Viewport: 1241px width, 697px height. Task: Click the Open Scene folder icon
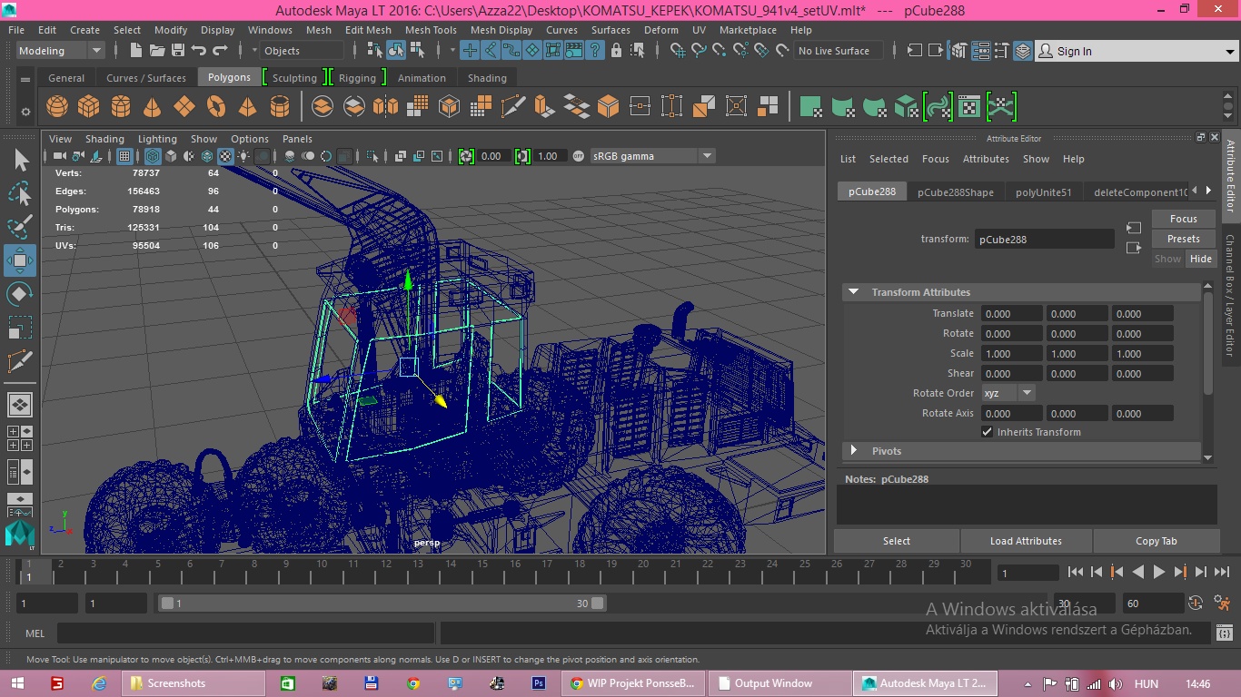tap(157, 51)
